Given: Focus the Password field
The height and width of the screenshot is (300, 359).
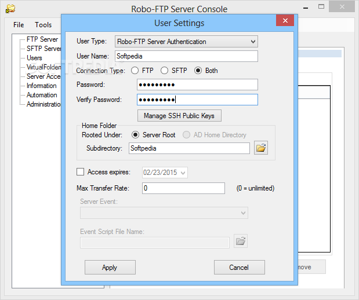Looking at the screenshot, I should [x=197, y=85].
